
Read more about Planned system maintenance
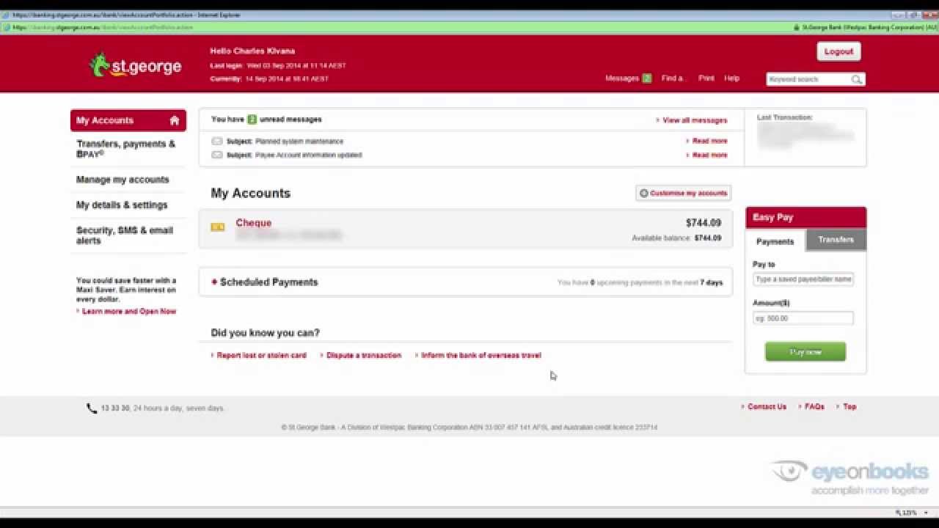click(x=709, y=141)
